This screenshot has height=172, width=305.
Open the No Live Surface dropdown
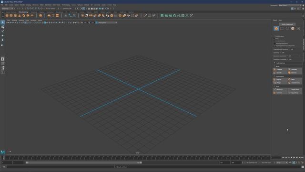click(x=51, y=9)
